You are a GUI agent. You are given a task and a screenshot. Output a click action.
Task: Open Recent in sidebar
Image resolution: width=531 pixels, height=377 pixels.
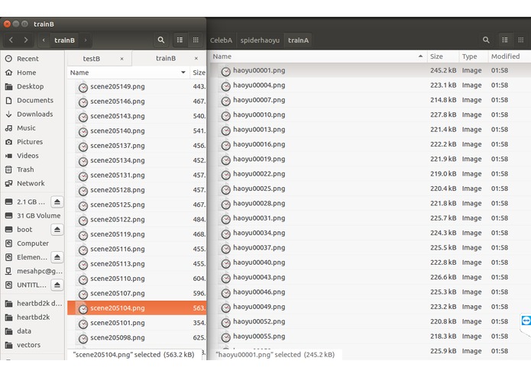click(x=32, y=59)
